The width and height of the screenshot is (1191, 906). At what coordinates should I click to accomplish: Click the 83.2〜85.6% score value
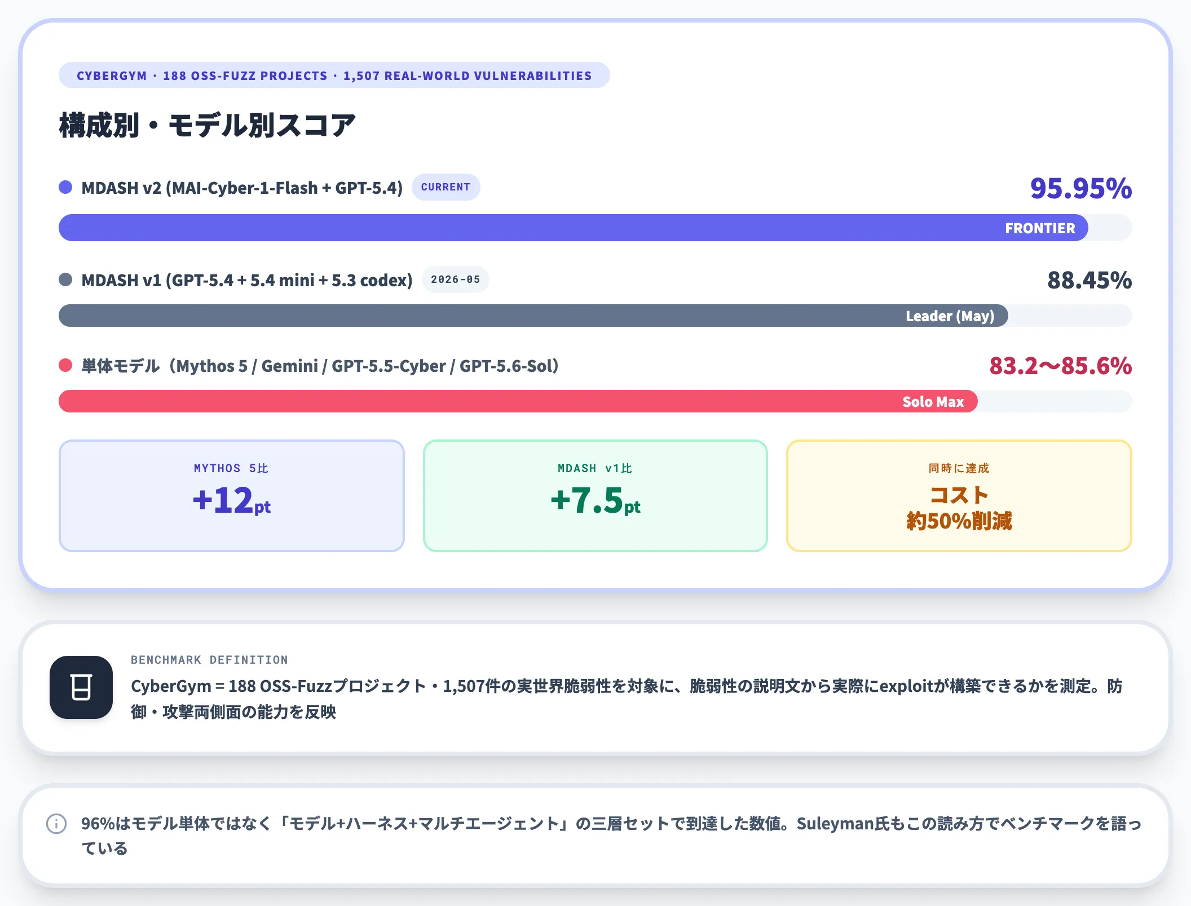click(x=1060, y=366)
